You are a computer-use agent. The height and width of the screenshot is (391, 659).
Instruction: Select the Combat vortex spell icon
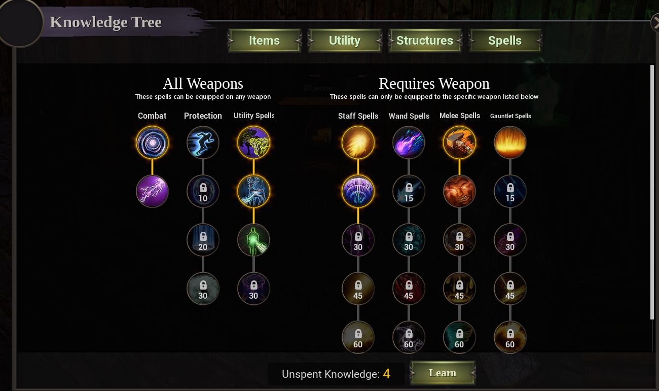[x=152, y=143]
